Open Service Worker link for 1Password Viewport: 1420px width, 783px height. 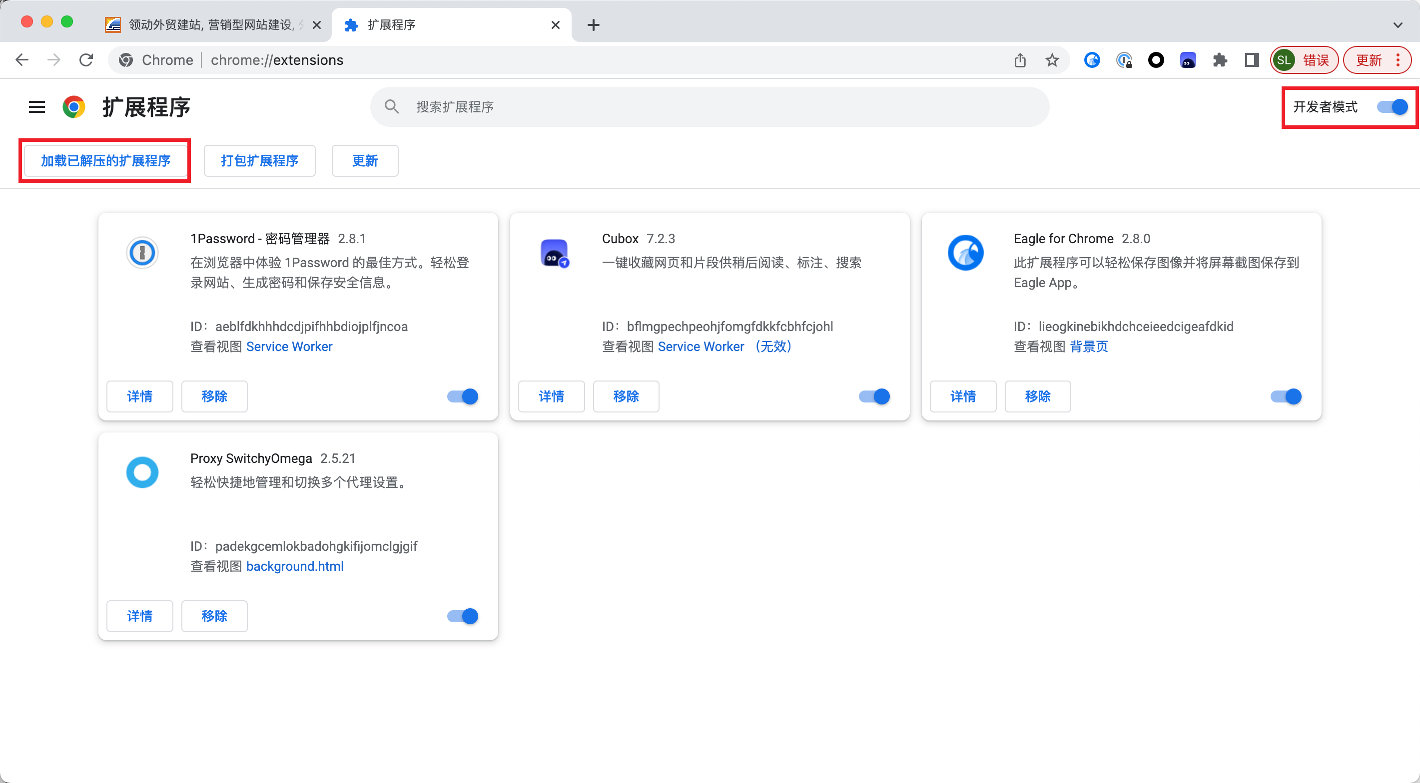point(289,347)
